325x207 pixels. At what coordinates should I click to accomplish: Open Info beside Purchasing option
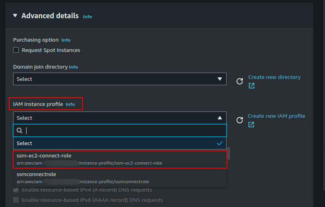(66, 40)
